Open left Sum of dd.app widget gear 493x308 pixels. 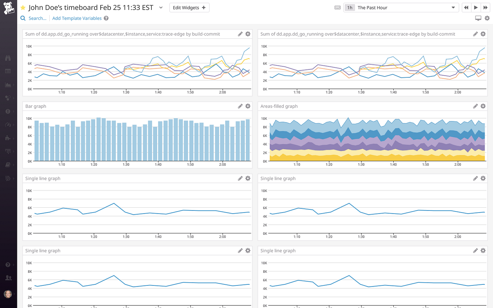[x=248, y=34]
